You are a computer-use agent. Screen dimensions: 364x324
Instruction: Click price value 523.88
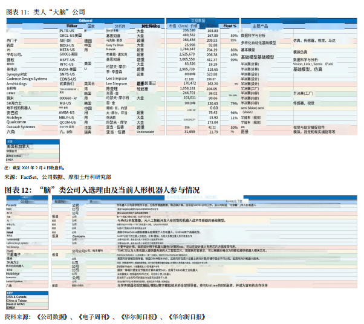[x=212, y=74]
